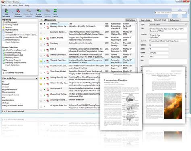This screenshot has width=191, height=151.
Task: Click the Sync Library icon
Action: pyautogui.click(x=55, y=11)
